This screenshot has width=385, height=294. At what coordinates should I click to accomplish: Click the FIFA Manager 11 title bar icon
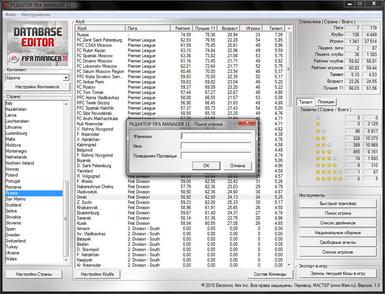(x=6, y=5)
